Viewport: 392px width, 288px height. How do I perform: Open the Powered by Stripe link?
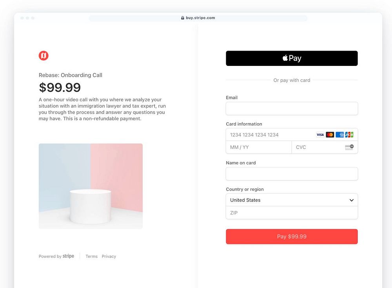56,256
